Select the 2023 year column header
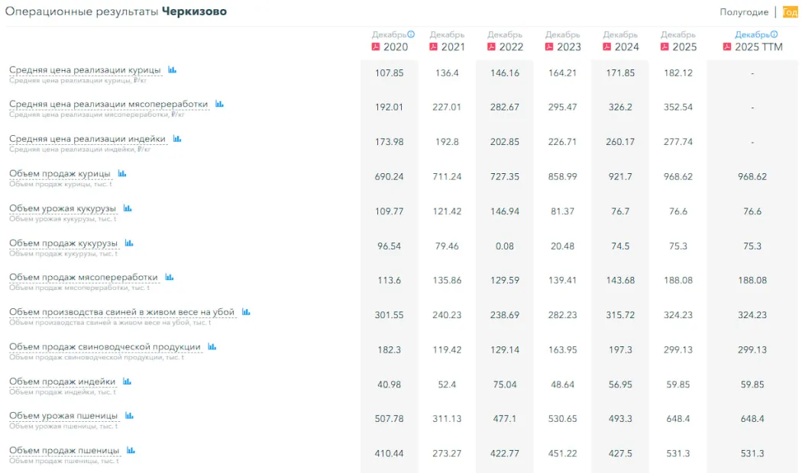Image resolution: width=802 pixels, height=473 pixels. tap(569, 47)
